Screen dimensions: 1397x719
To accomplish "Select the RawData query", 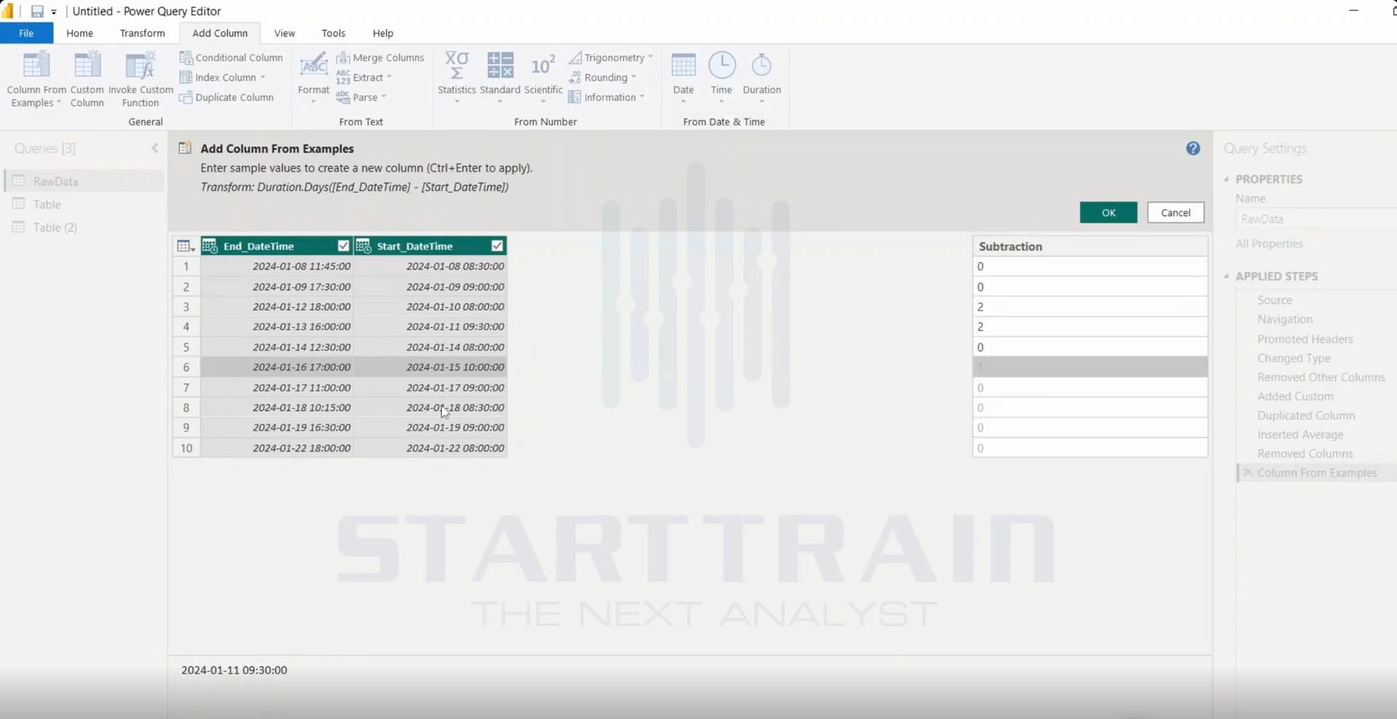I will [84, 181].
